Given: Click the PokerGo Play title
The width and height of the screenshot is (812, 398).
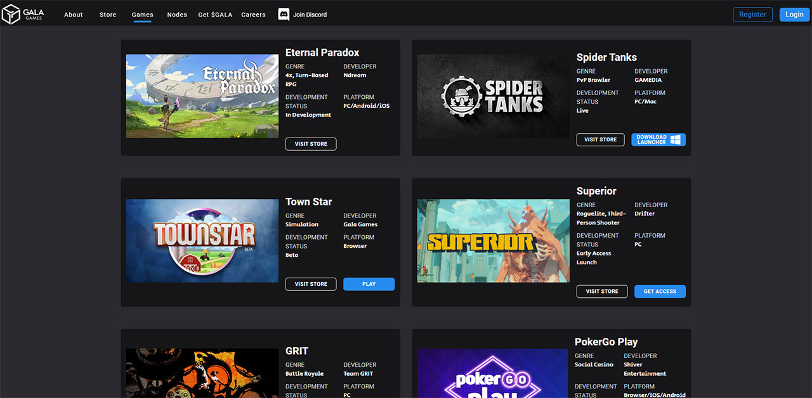Looking at the screenshot, I should [606, 342].
